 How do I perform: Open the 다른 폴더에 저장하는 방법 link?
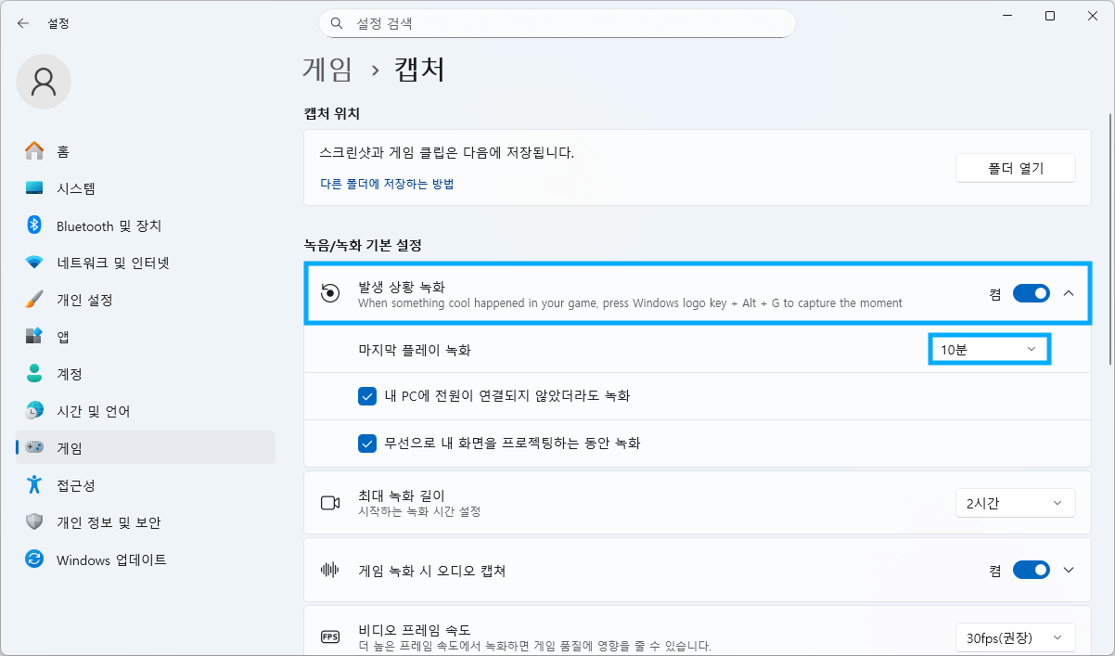[x=387, y=184]
